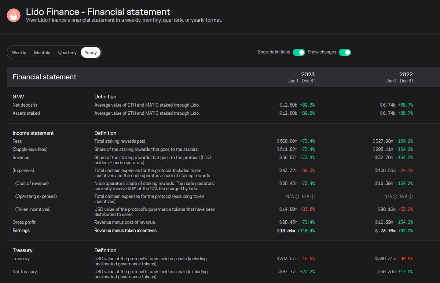Click the (Expenses) row label
Screen dimensions: 440x283
coord(24,170)
